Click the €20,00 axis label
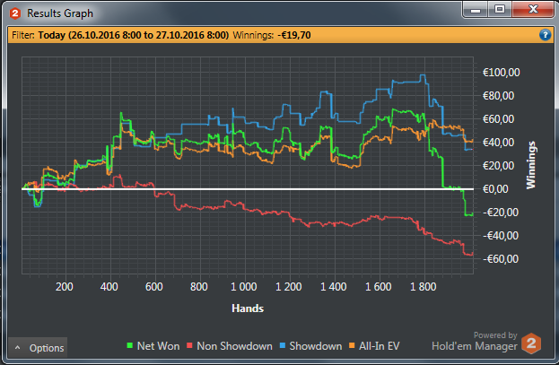 498,165
